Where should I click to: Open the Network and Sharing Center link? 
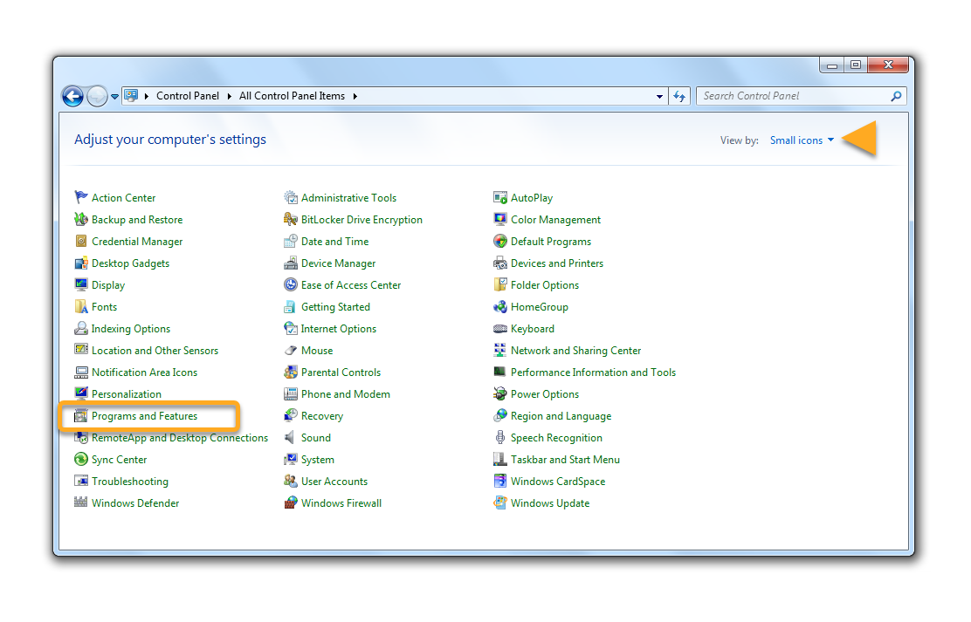pos(575,351)
